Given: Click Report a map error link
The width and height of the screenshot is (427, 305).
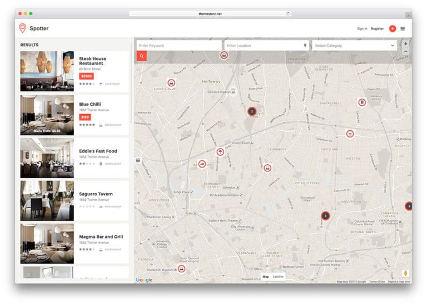Looking at the screenshot, I should pos(399,282).
